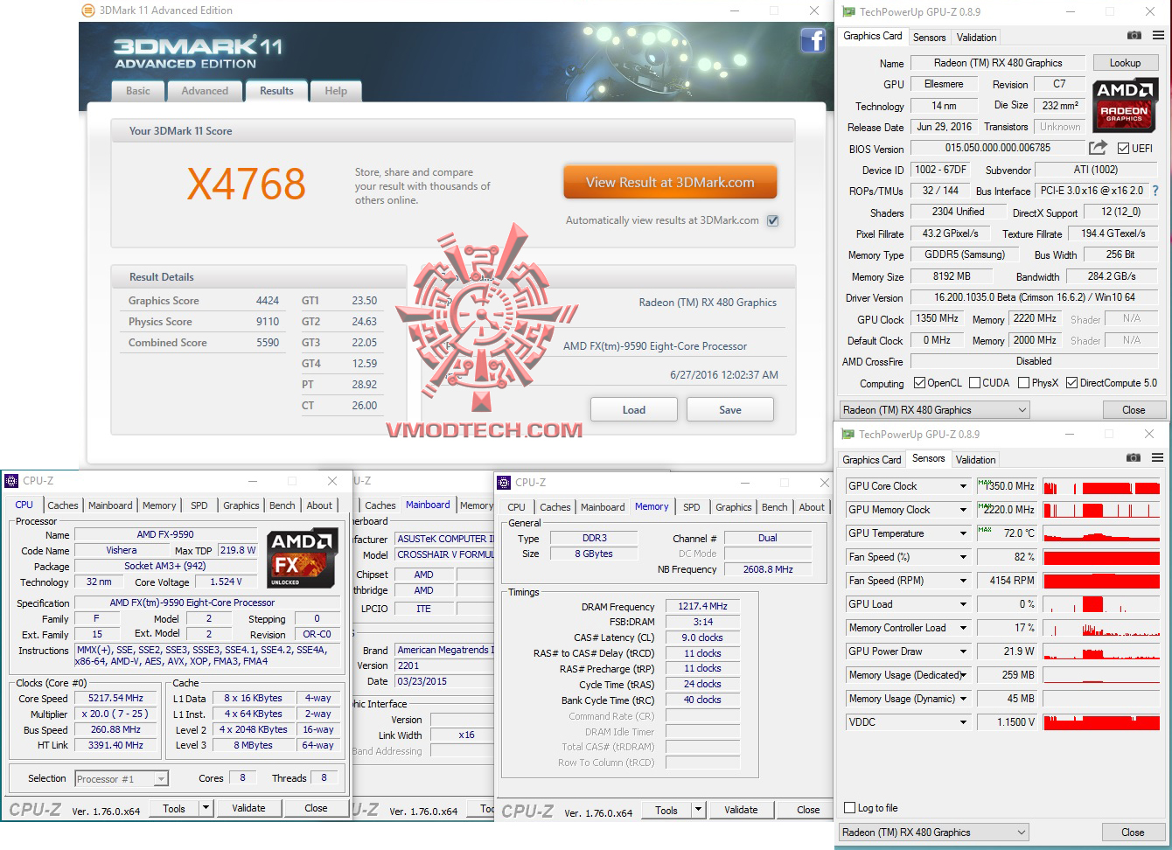Viewport: 1172px width, 850px height.
Task: Click the 3DMark 11 title bar icon
Action: pyautogui.click(x=87, y=10)
